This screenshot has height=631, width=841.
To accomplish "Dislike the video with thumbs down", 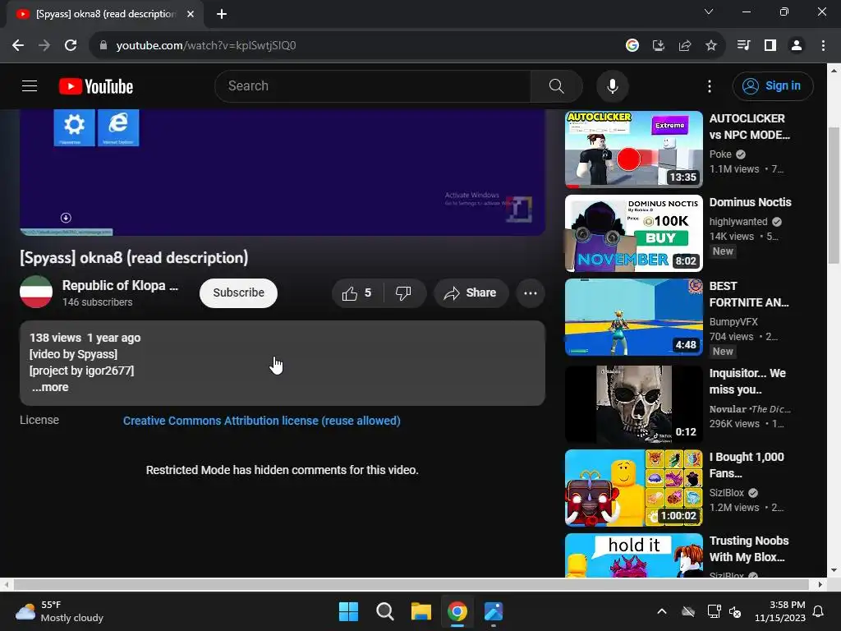I will tap(403, 293).
